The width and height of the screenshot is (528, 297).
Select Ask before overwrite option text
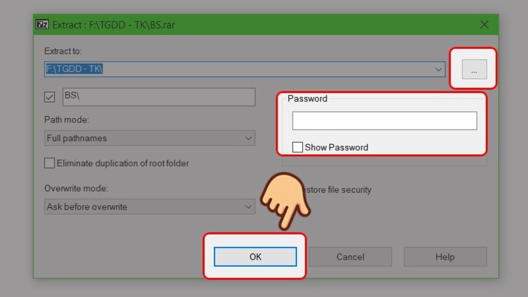[x=87, y=207]
